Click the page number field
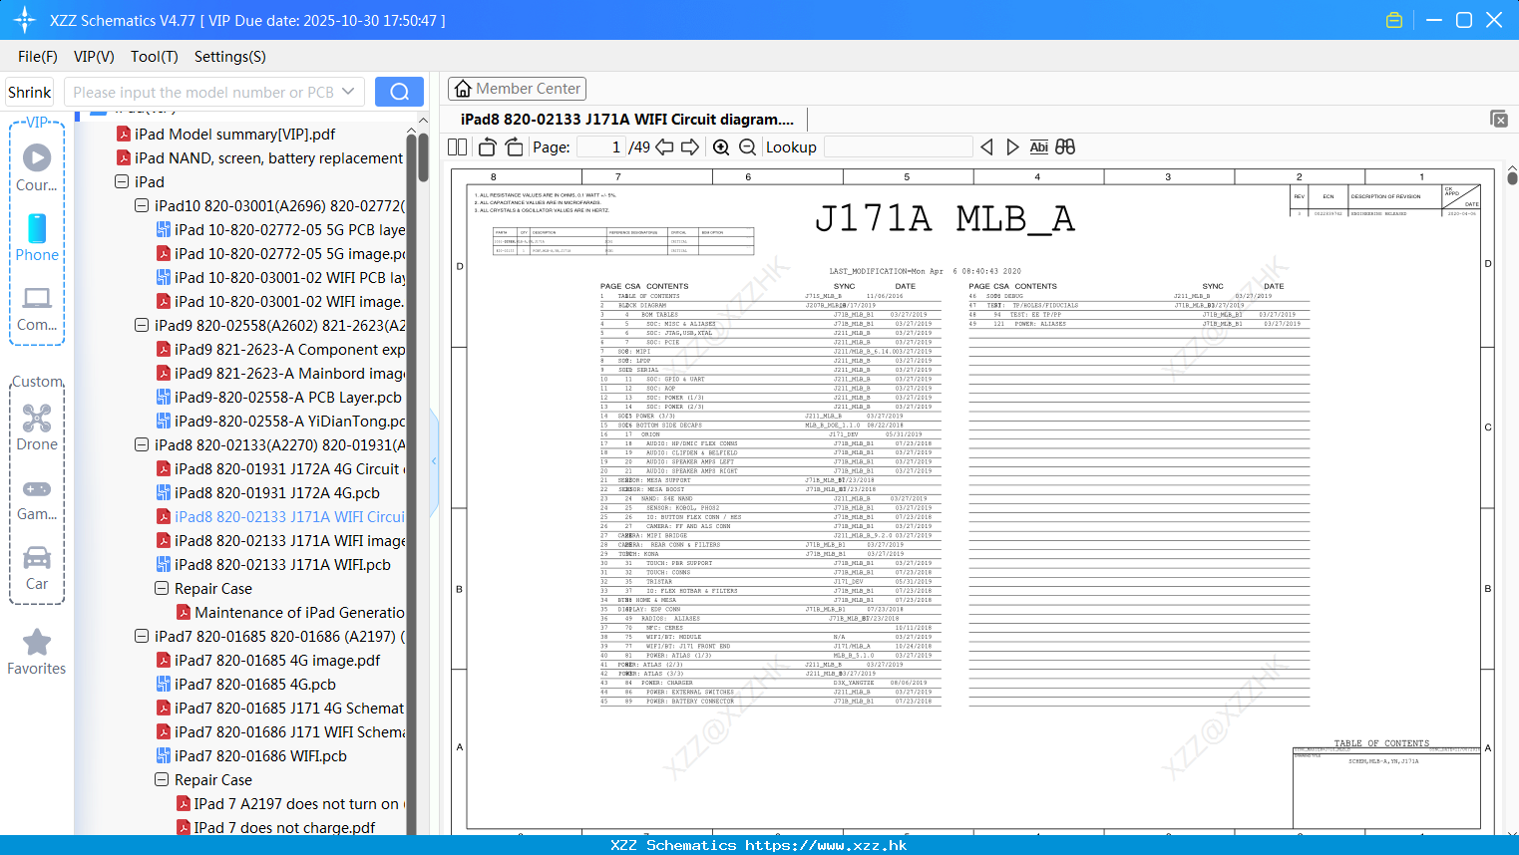The width and height of the screenshot is (1519, 855). pos(601,147)
